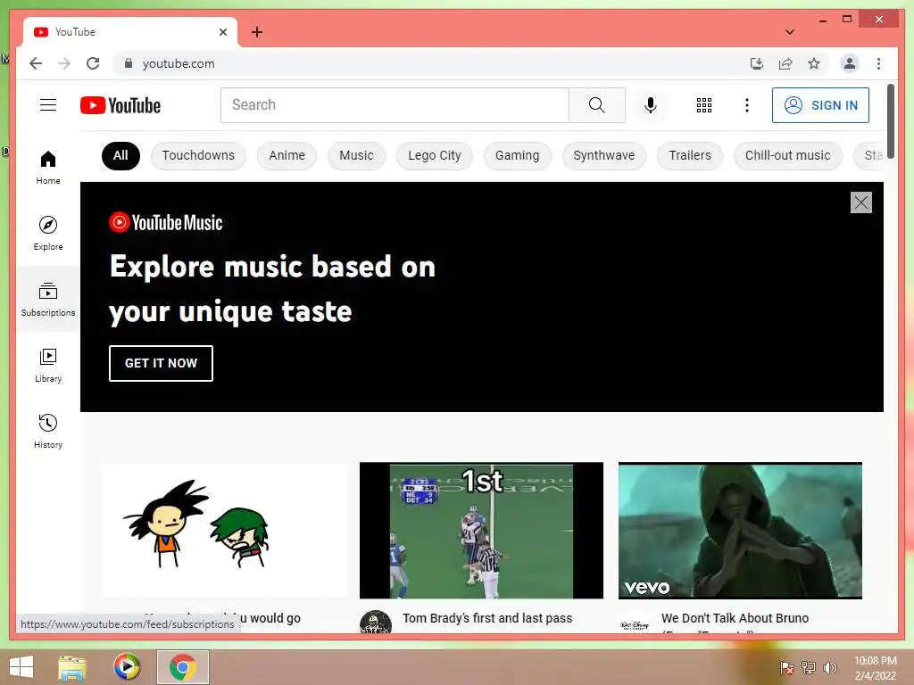Open Windows Start button

21,666
